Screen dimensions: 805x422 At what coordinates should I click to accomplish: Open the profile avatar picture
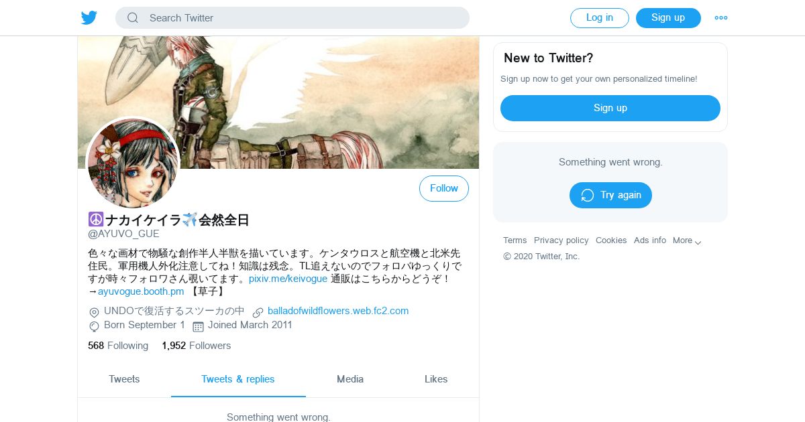[x=133, y=163]
